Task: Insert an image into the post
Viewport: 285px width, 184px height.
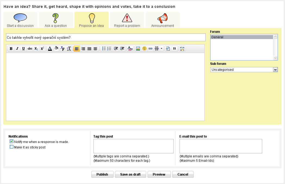Action: 138,49
